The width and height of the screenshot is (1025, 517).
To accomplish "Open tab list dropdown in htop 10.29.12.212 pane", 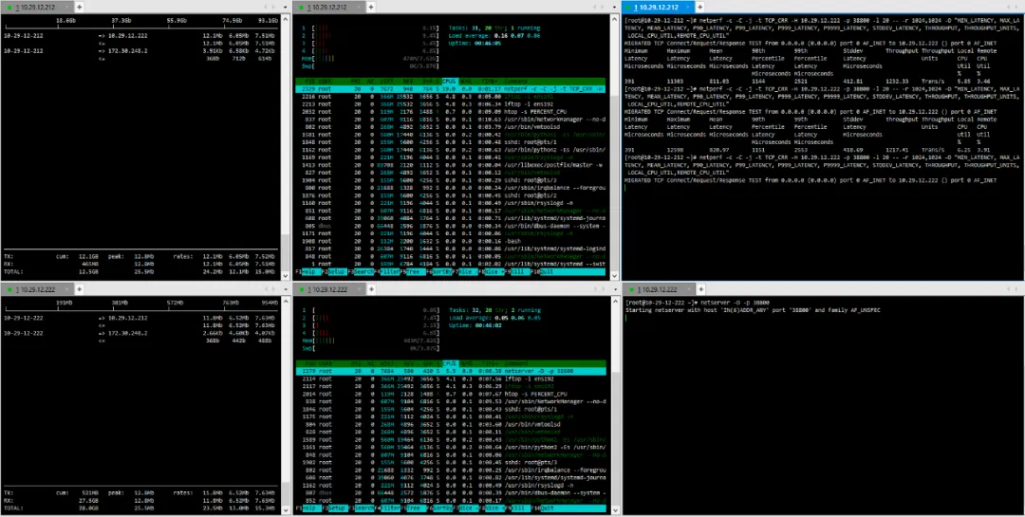I will pyautogui.click(x=612, y=7).
